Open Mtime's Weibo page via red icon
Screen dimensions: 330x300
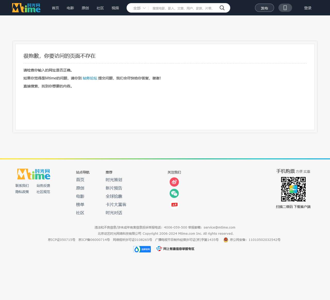pos(174,182)
